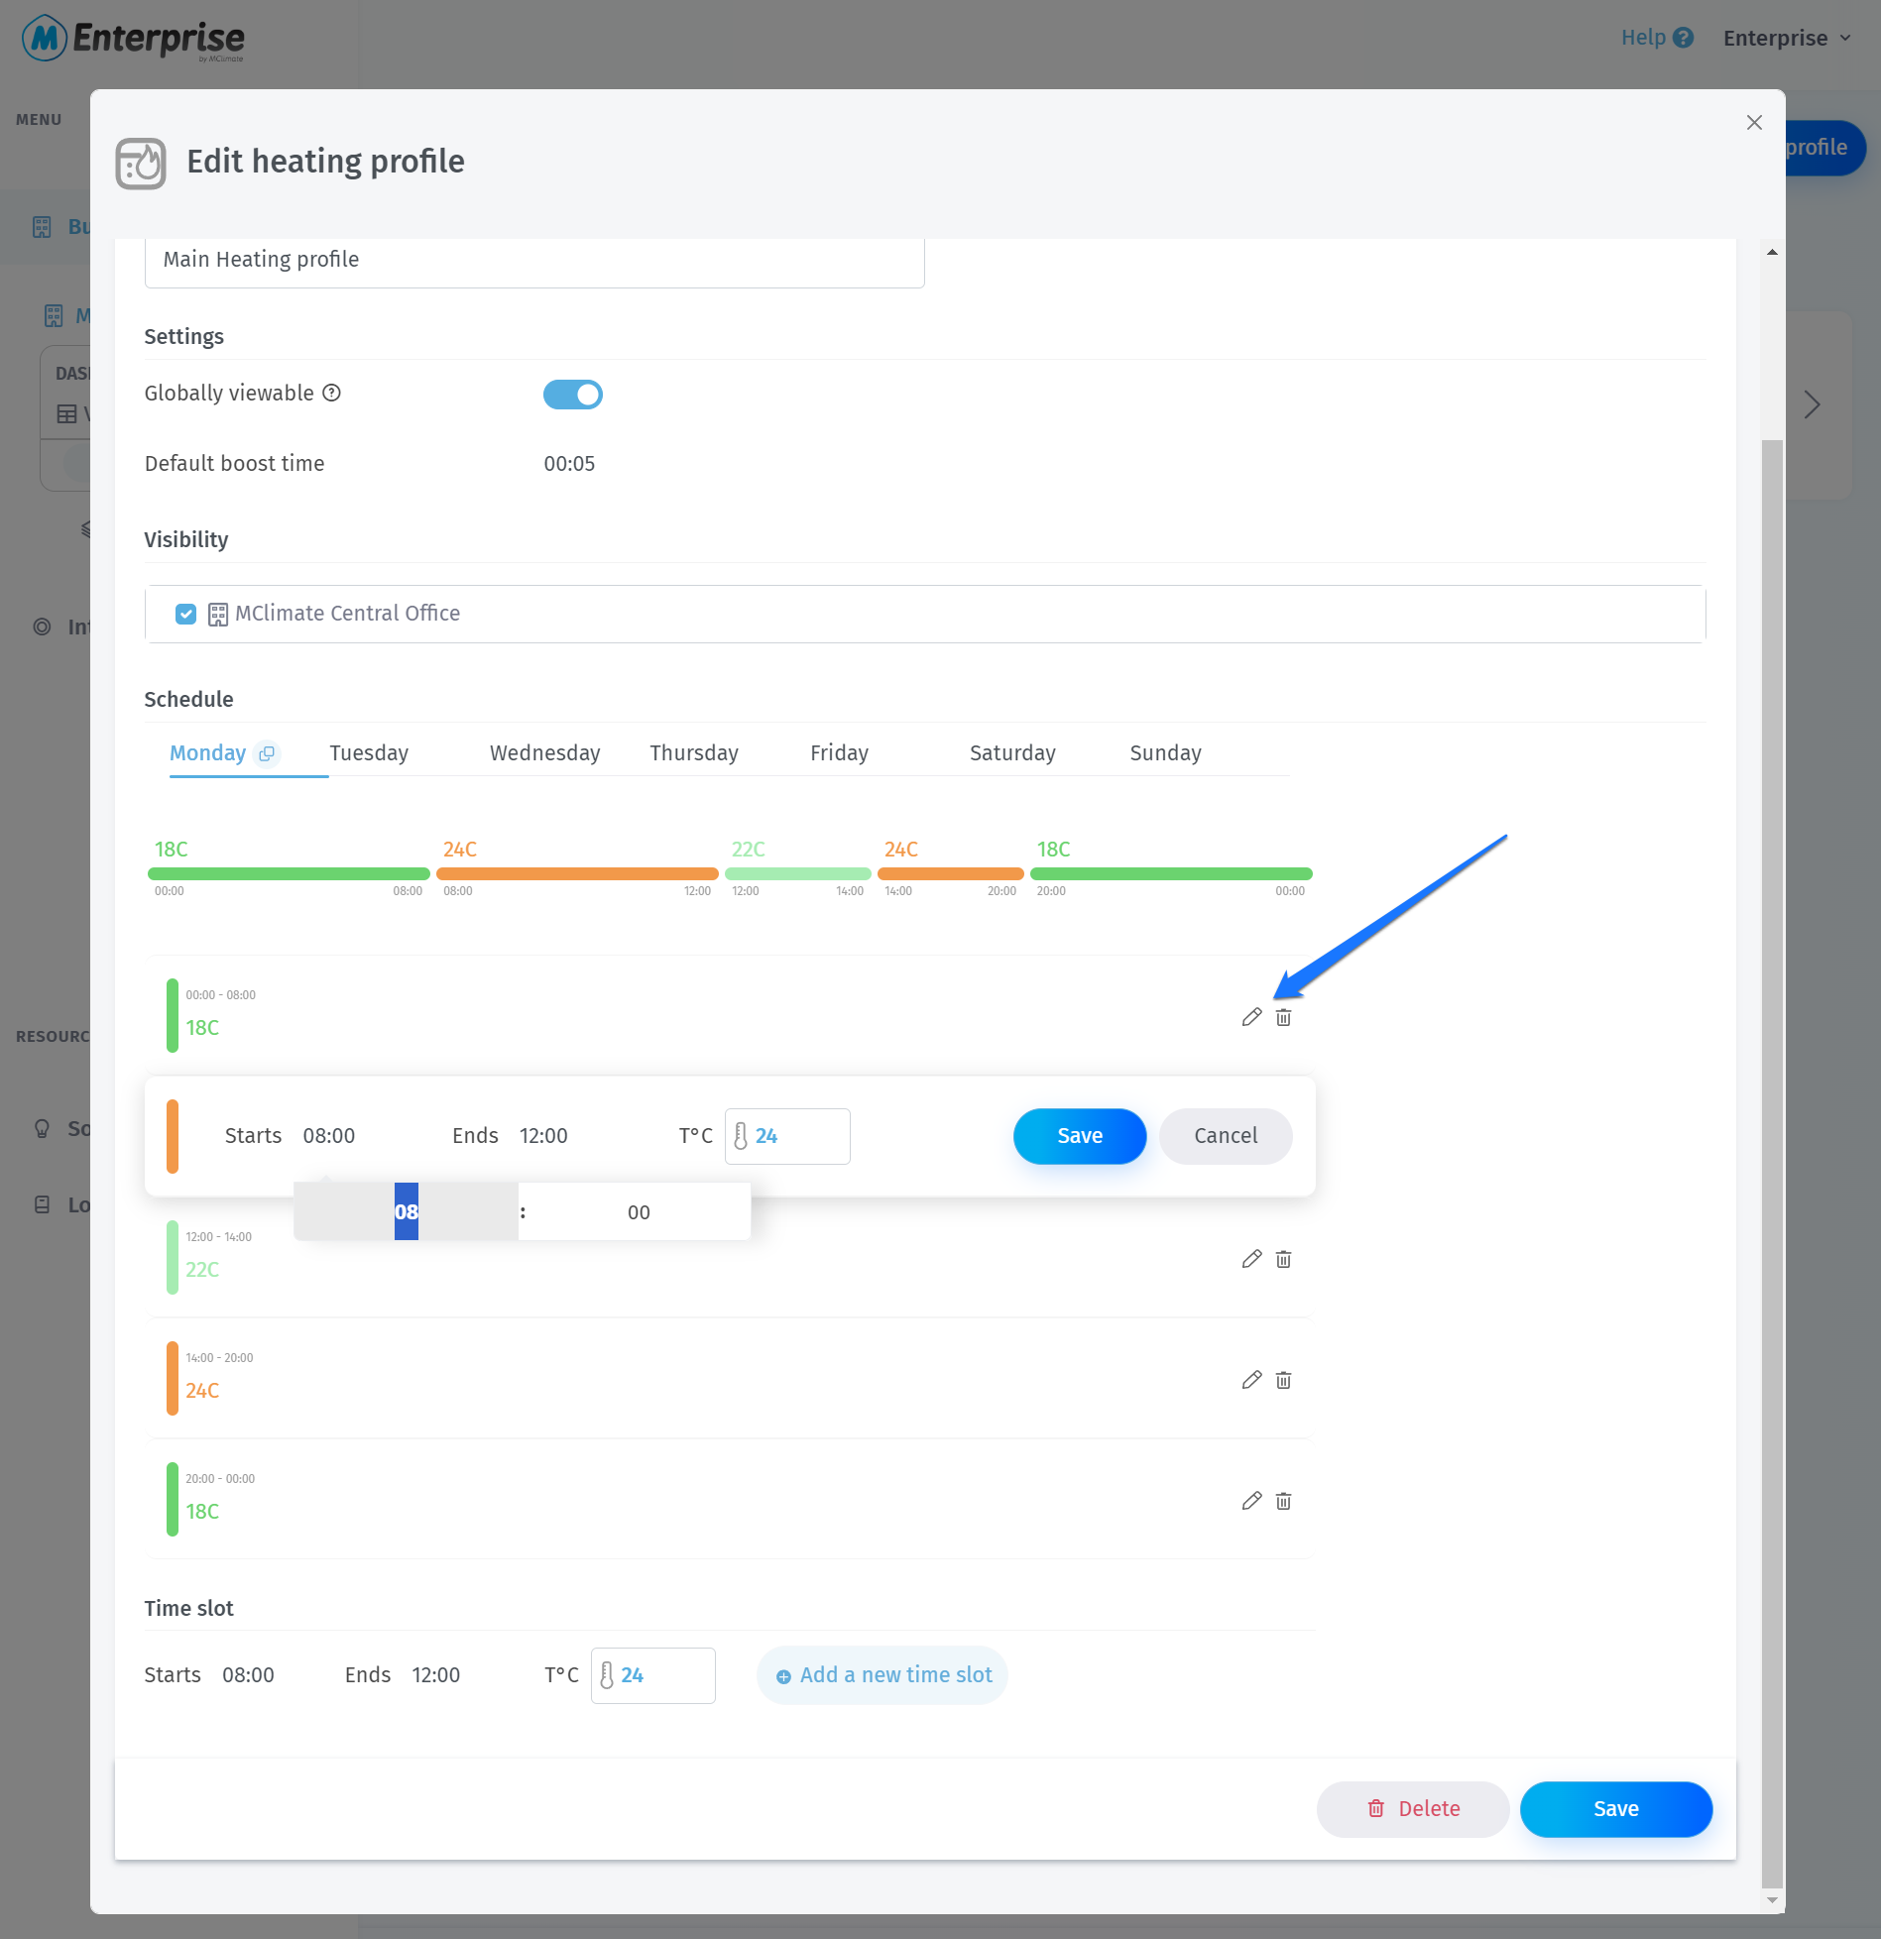Delete the 00:00 - 08:00 time slot

[1283, 1017]
